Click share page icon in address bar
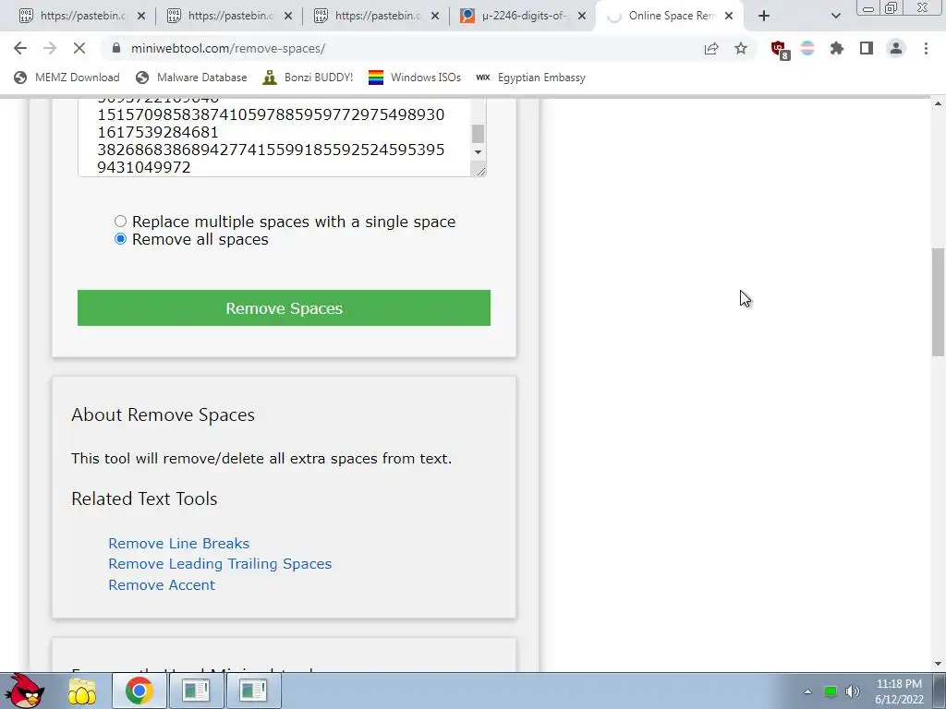The image size is (946, 709). [711, 48]
